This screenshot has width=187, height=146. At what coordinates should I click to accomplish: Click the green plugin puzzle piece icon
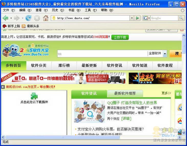click(34, 96)
